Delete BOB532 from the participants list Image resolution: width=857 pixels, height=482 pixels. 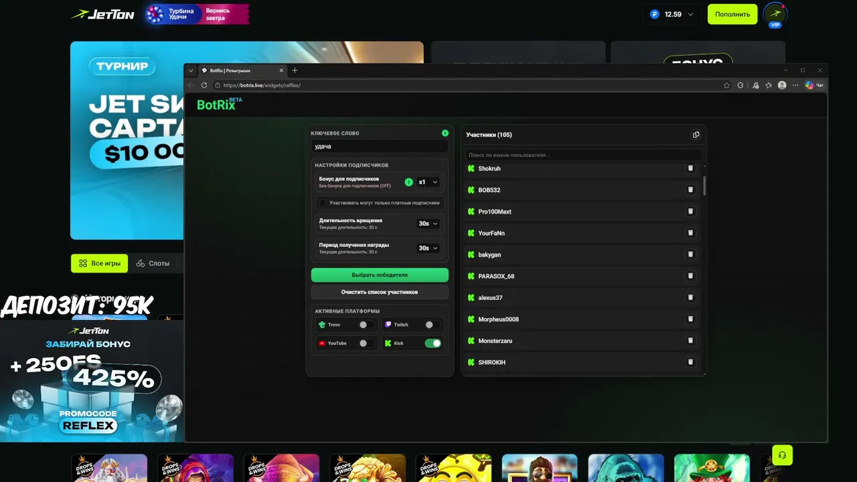pyautogui.click(x=690, y=190)
